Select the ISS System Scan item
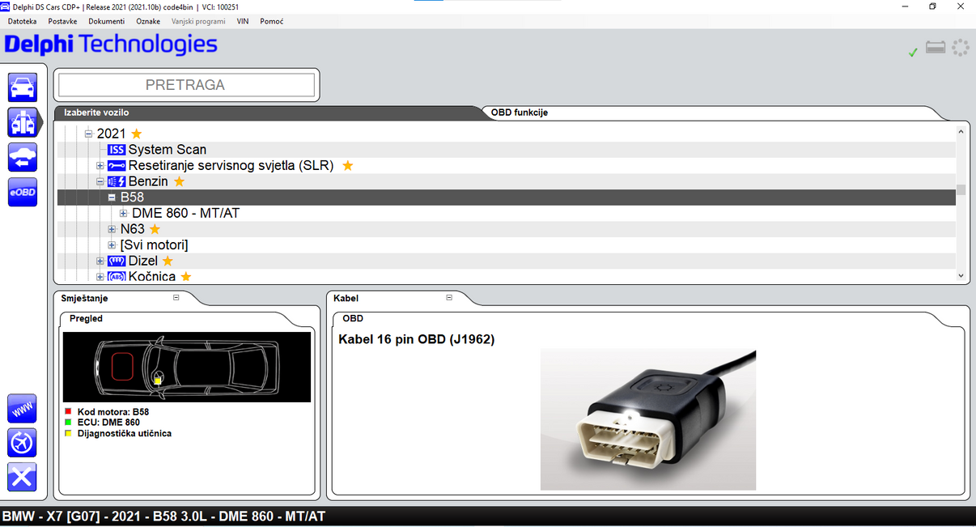This screenshot has width=976, height=527. (167, 150)
